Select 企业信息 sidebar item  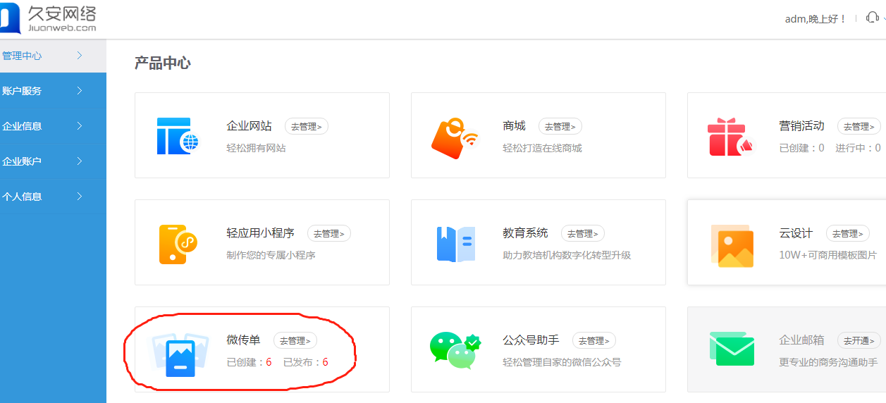(53, 126)
